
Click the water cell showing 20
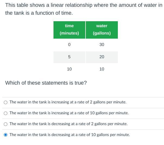tap(102, 57)
